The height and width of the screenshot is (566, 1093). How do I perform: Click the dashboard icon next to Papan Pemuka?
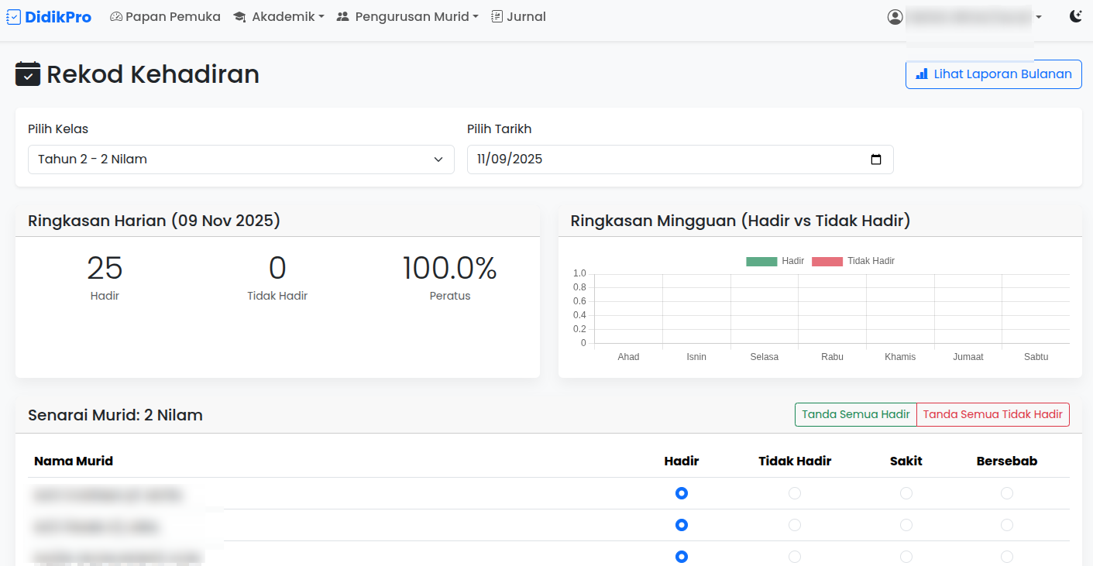115,15
